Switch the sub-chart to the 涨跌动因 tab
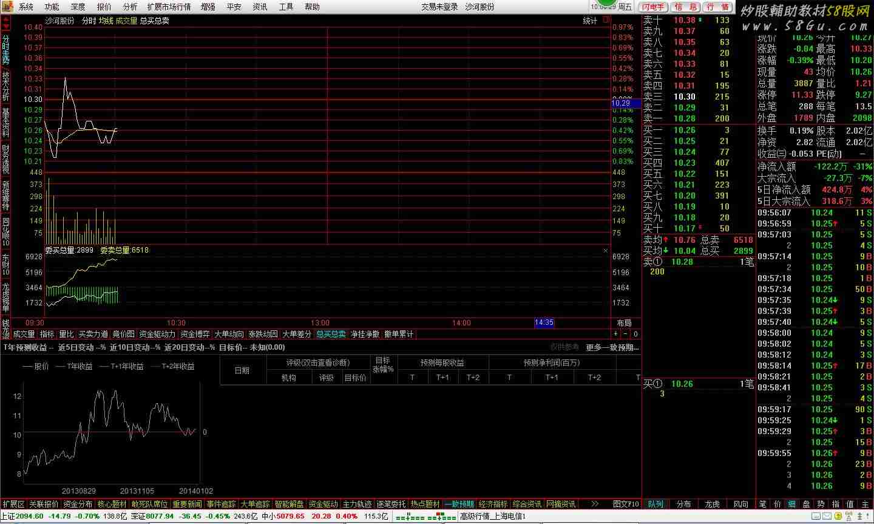Image resolution: width=874 pixels, height=524 pixels. pyautogui.click(x=263, y=334)
